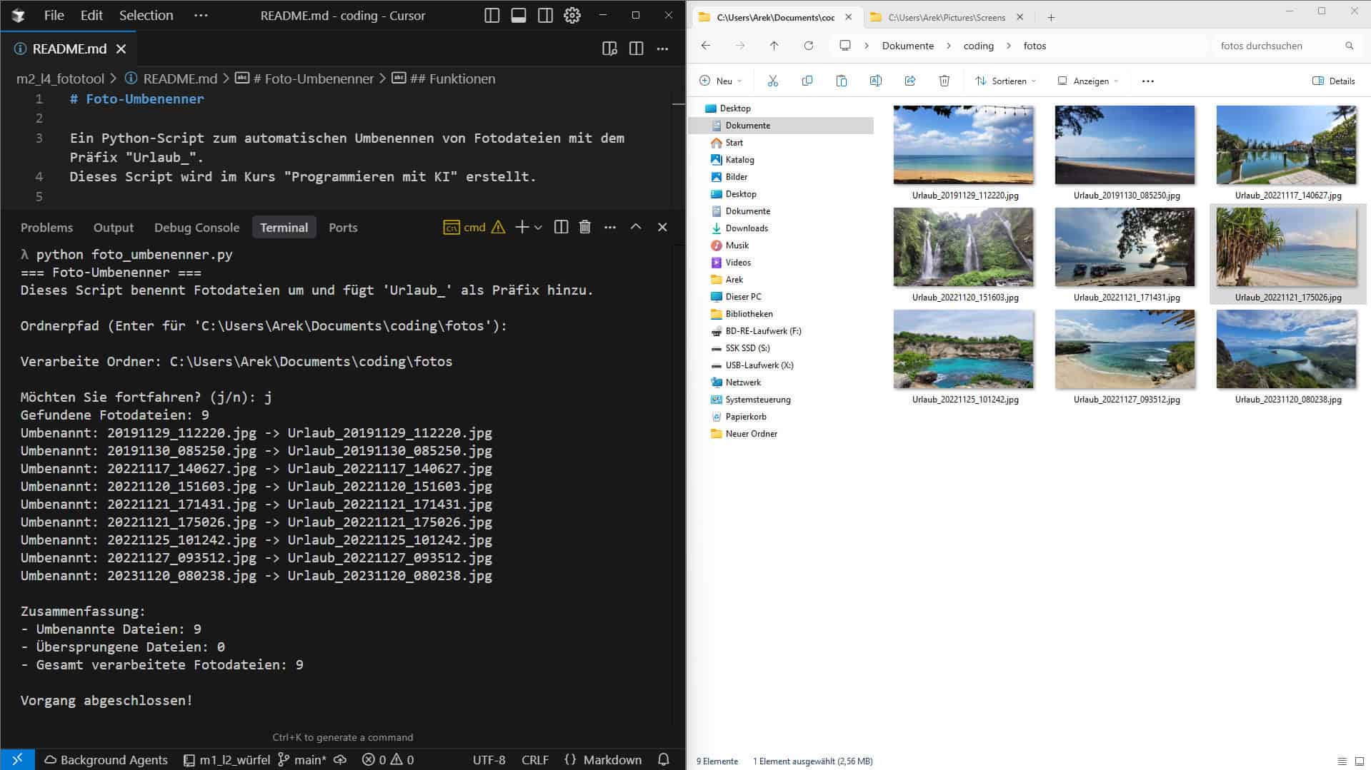The width and height of the screenshot is (1371, 770).
Task: Click the Explorer cut scissors icon
Action: point(772,81)
